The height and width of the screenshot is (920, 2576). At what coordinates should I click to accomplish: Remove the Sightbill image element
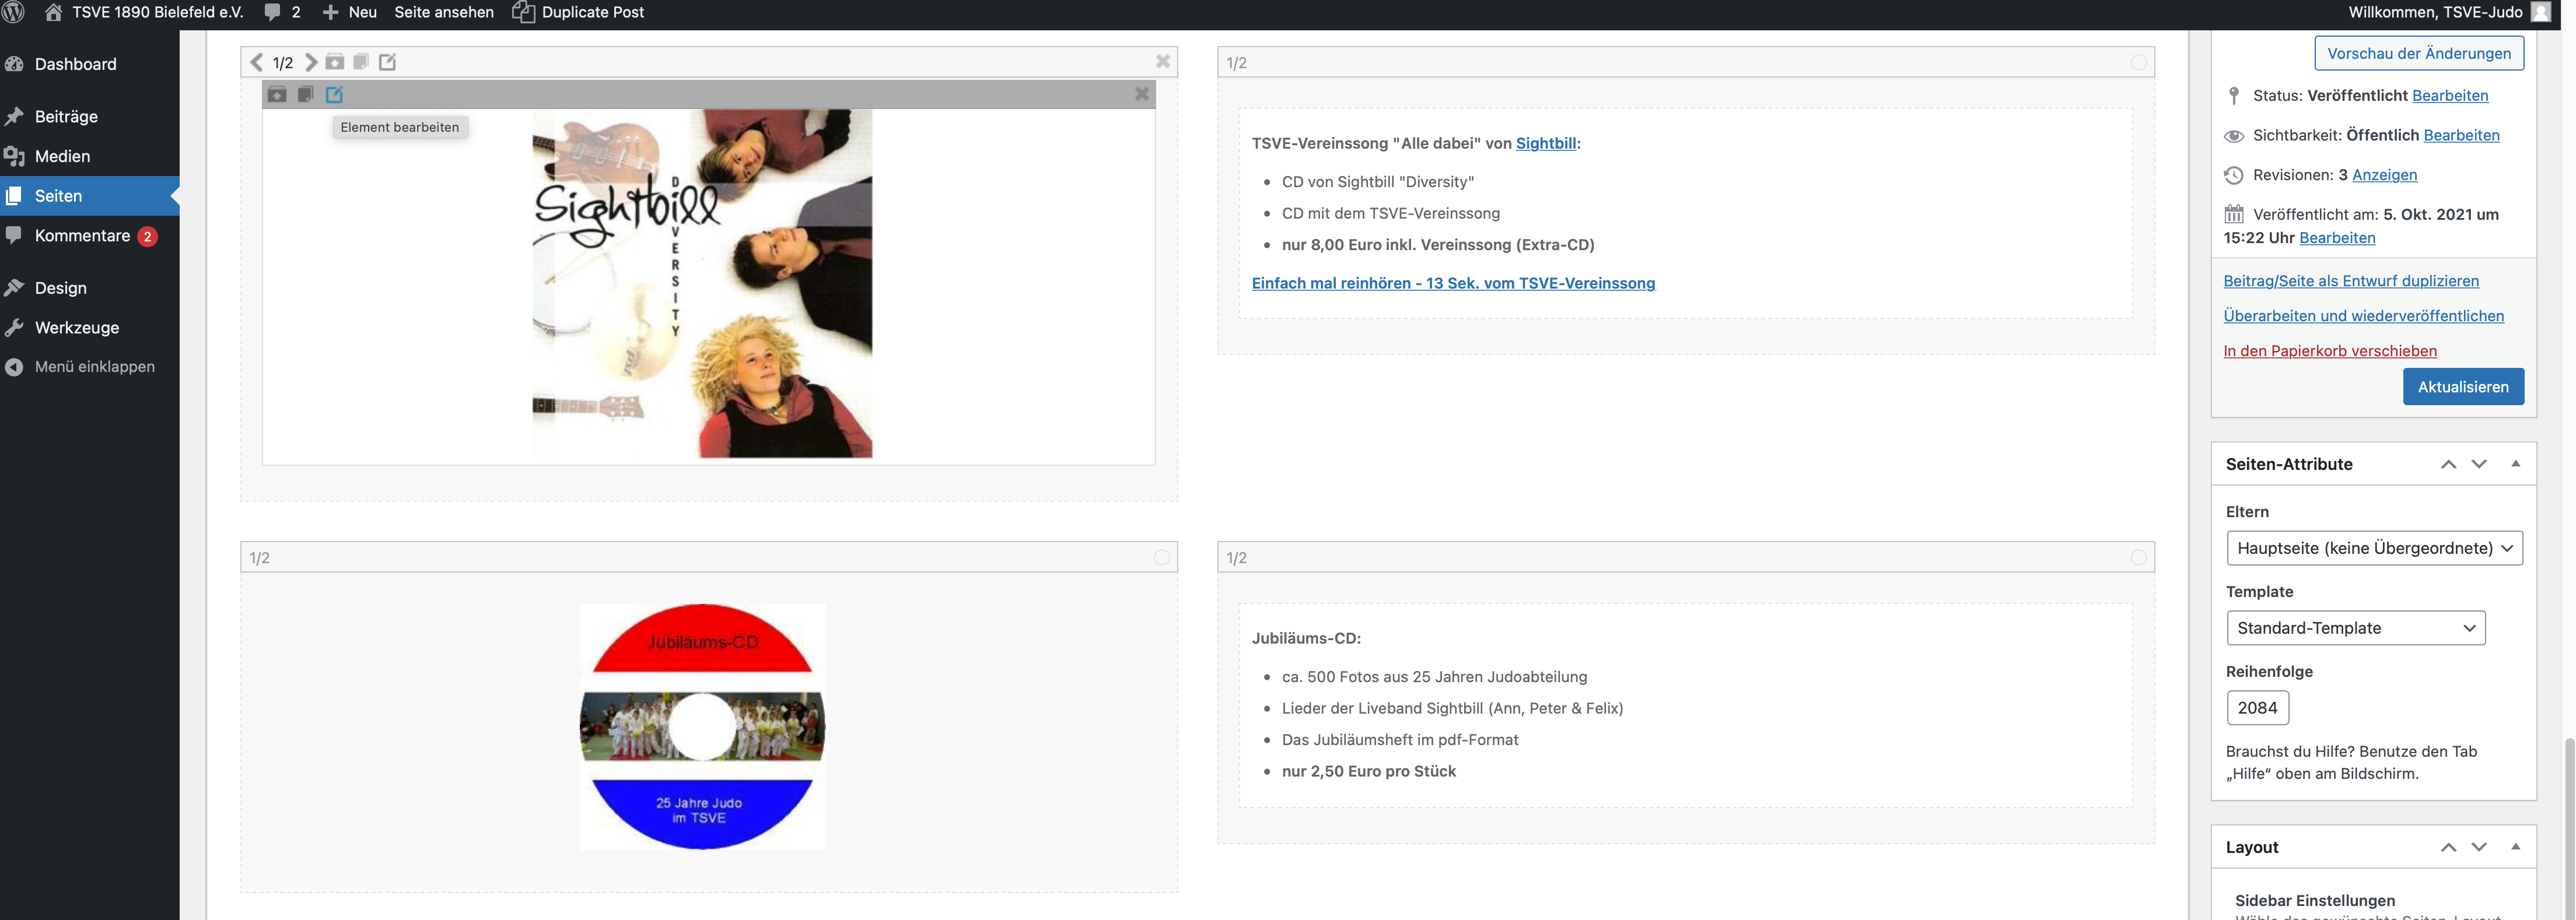(x=1142, y=94)
